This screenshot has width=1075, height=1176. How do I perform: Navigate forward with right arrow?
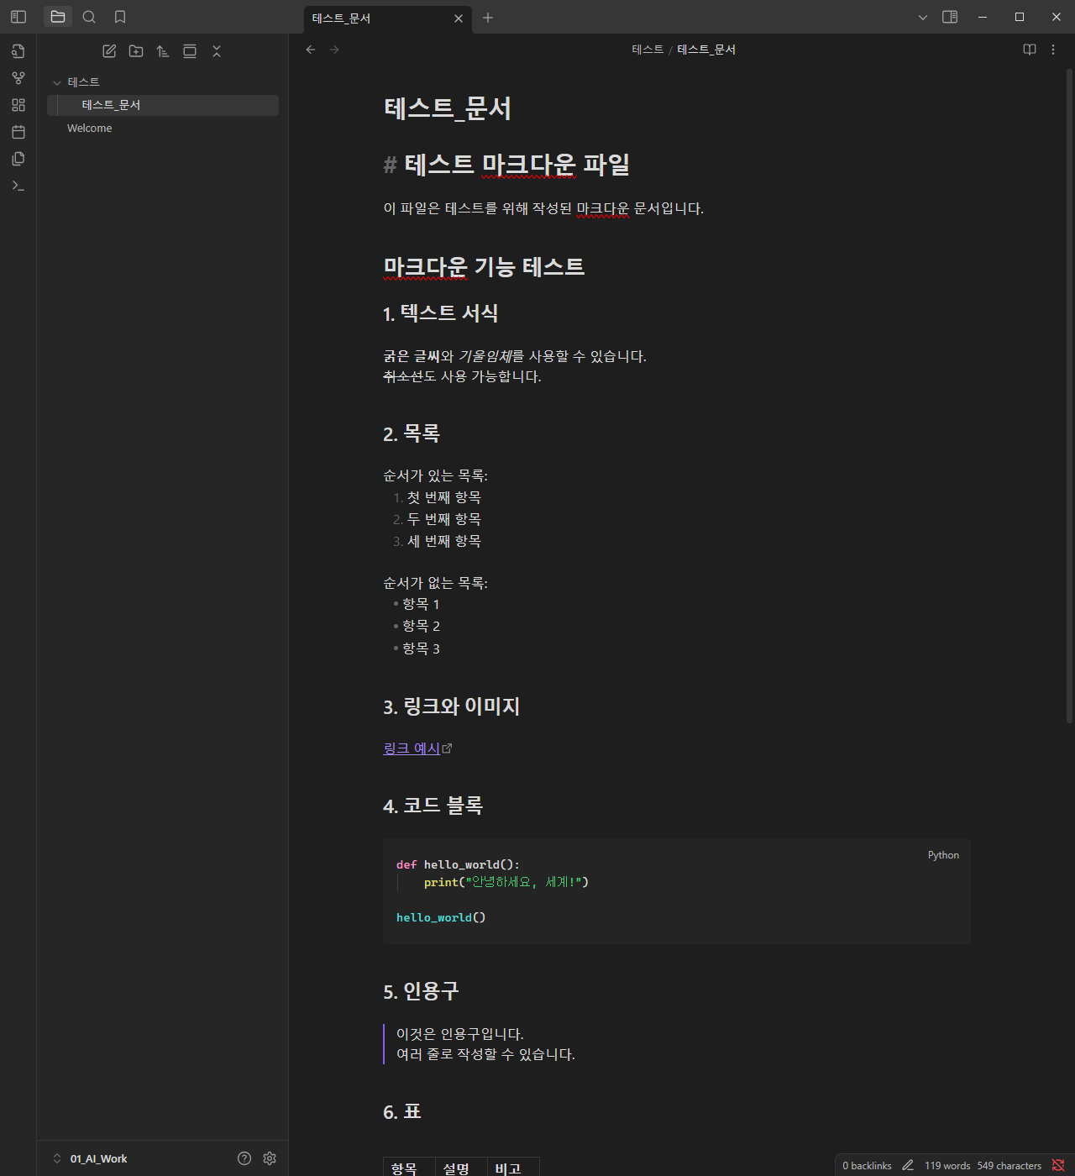(x=334, y=50)
